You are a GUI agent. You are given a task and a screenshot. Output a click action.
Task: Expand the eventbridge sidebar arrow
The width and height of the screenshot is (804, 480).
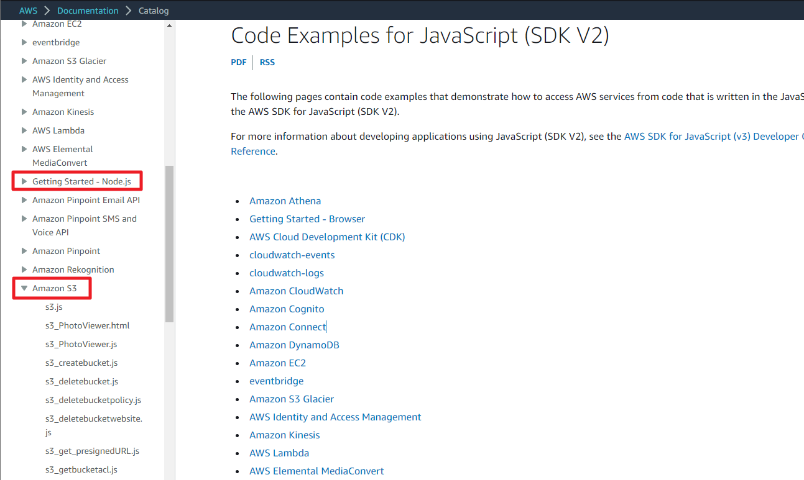pos(24,42)
